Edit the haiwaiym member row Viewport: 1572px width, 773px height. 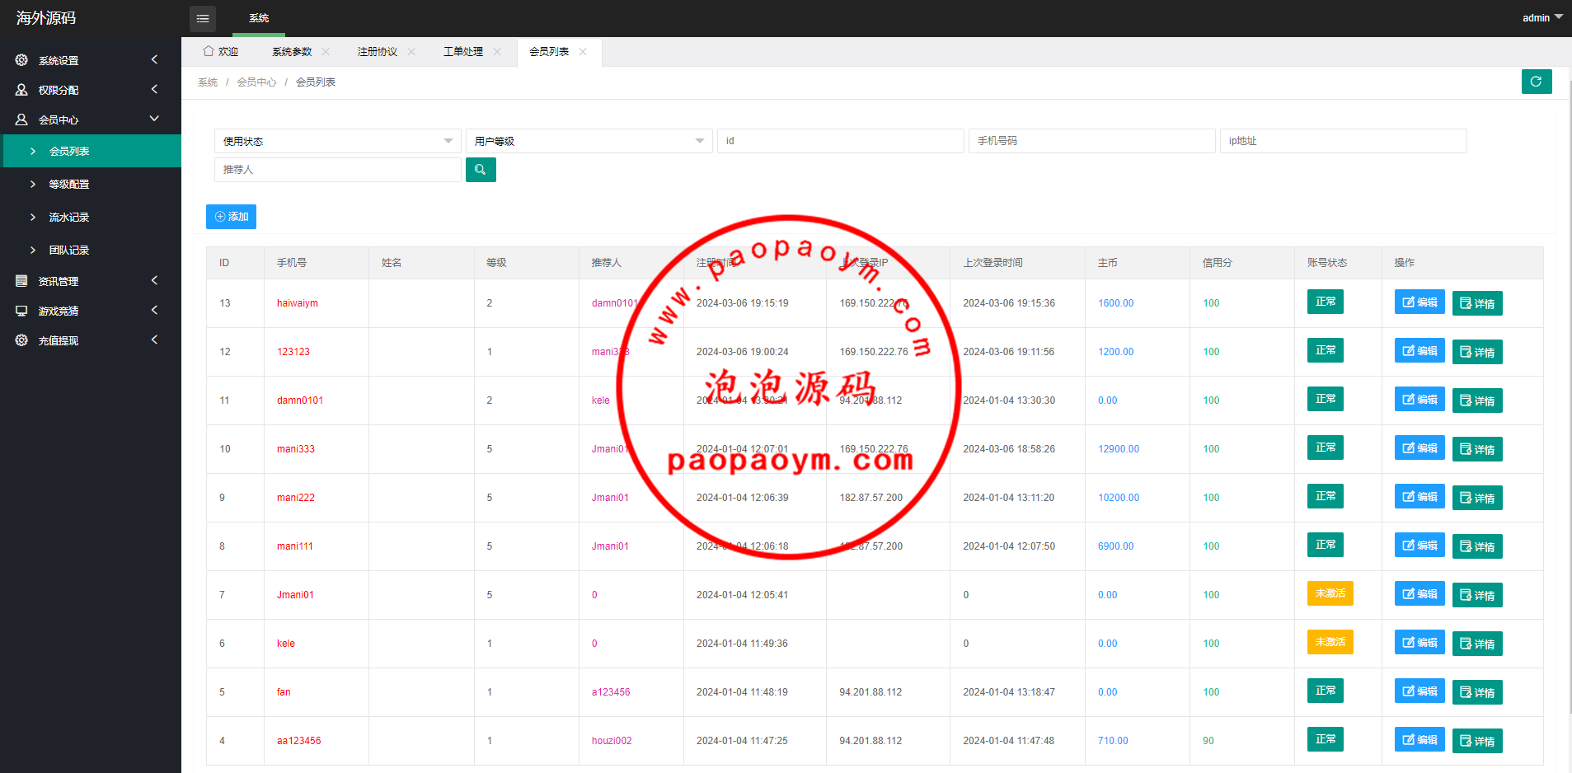click(1419, 302)
